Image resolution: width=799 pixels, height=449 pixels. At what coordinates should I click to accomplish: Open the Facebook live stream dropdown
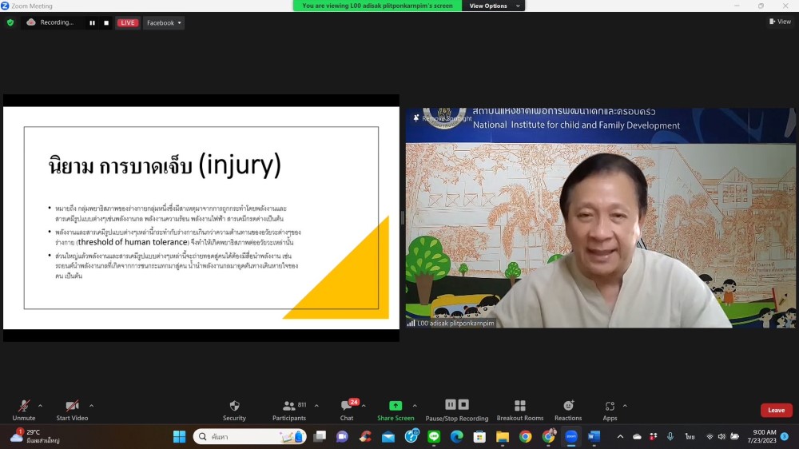[x=164, y=23]
